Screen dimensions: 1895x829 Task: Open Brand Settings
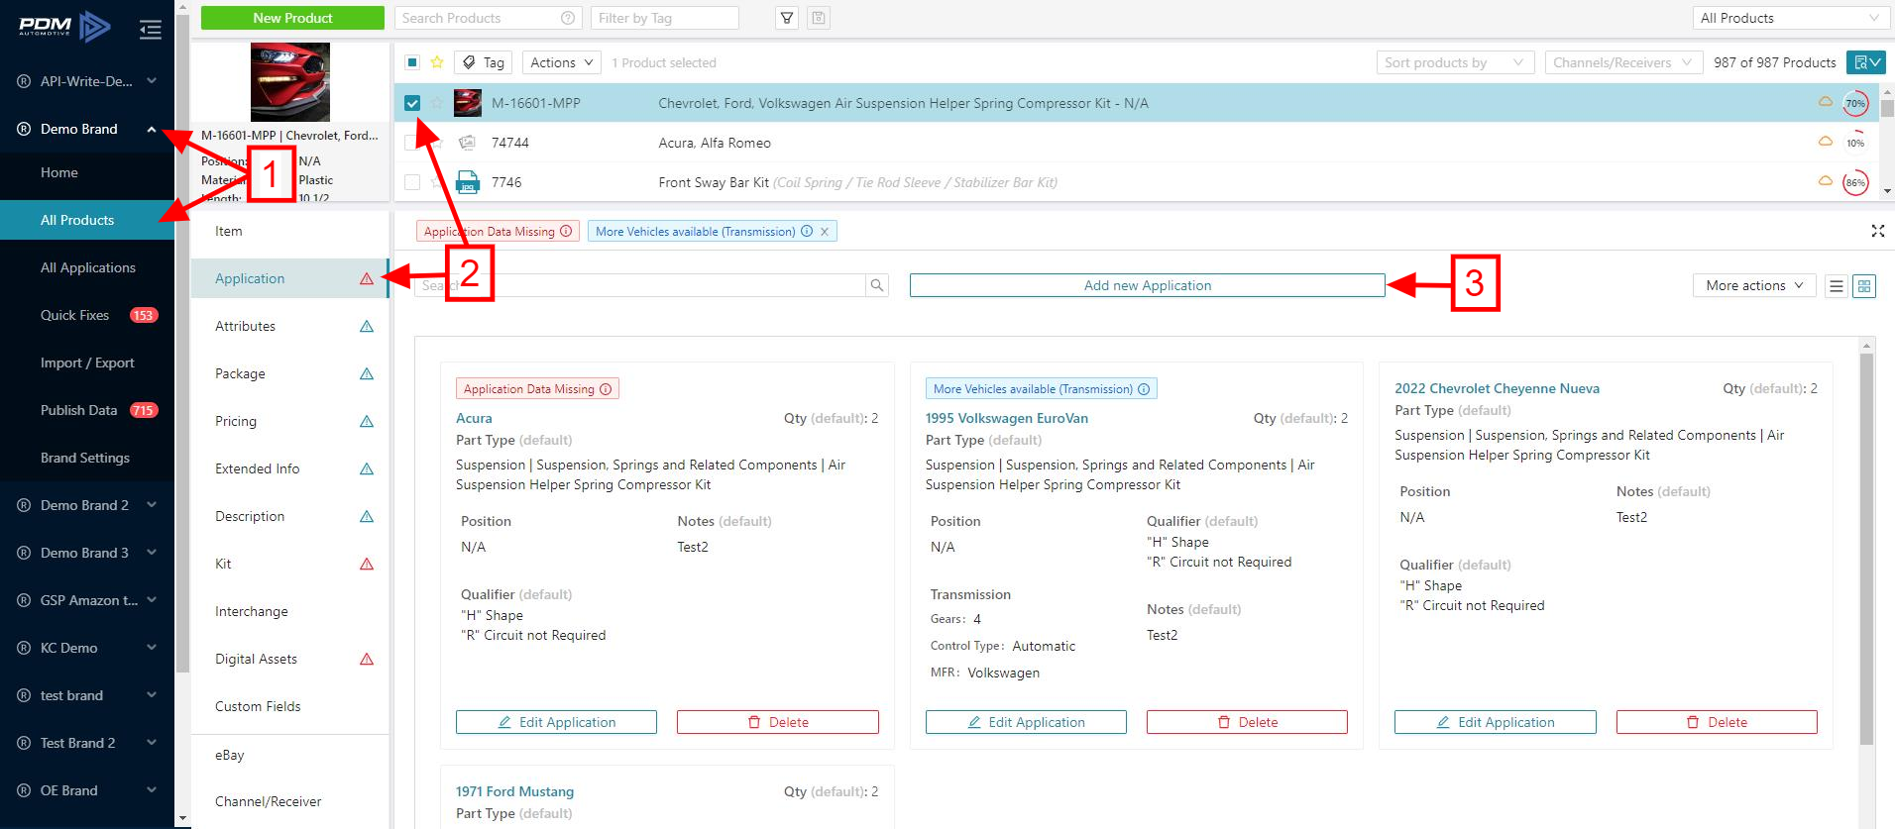pos(87,458)
